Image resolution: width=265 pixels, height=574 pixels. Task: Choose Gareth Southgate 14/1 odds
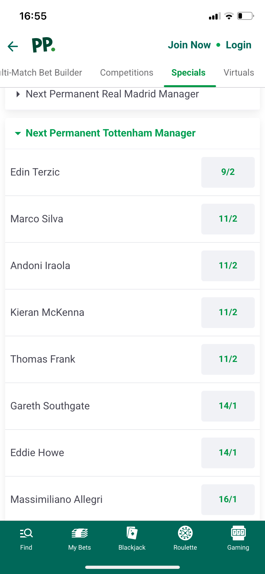tap(228, 406)
